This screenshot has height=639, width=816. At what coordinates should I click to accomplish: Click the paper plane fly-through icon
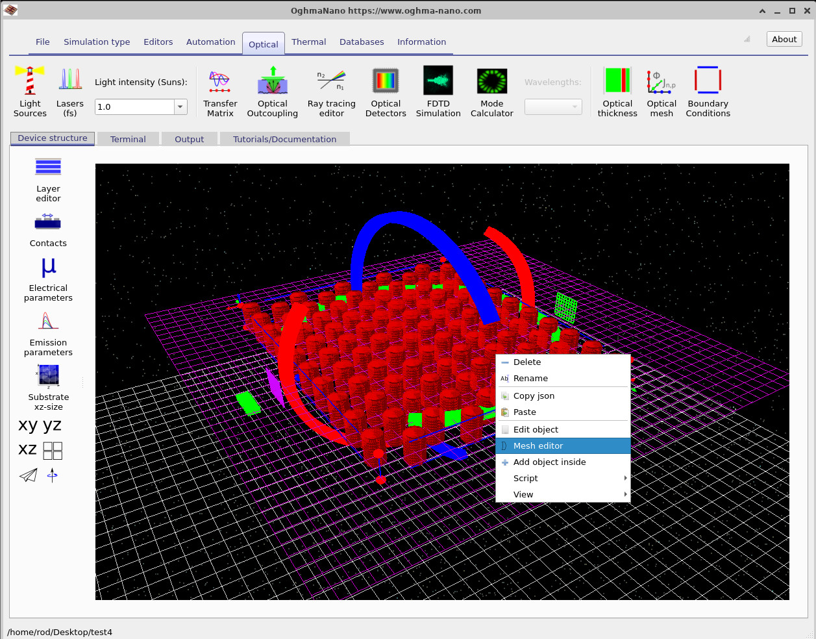pyautogui.click(x=28, y=475)
